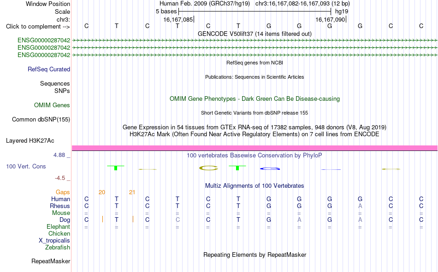The height and width of the screenshot is (272, 438).
Task: Click the hg19 label beside scale bar
Action: (342, 12)
